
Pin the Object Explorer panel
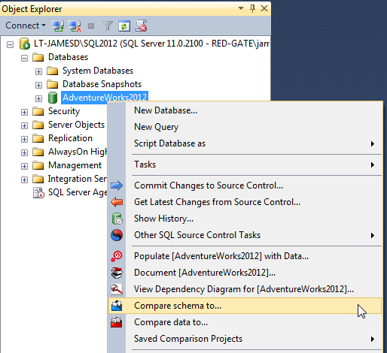[x=252, y=8]
